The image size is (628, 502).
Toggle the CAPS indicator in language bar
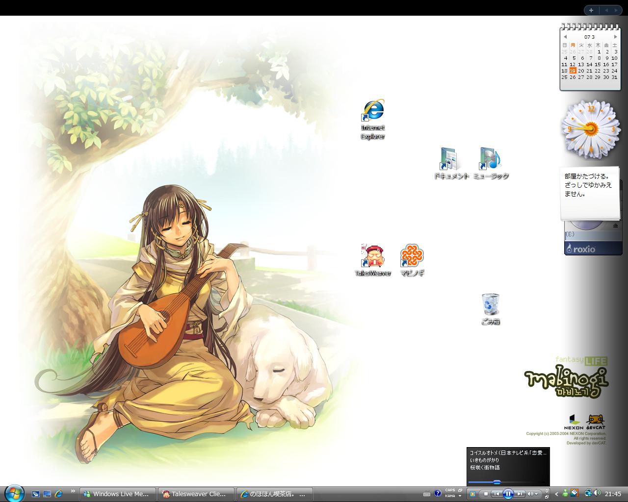[x=450, y=490]
